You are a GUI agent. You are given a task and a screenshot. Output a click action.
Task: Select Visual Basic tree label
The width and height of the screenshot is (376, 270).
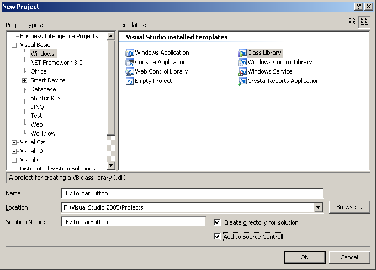[35, 45]
